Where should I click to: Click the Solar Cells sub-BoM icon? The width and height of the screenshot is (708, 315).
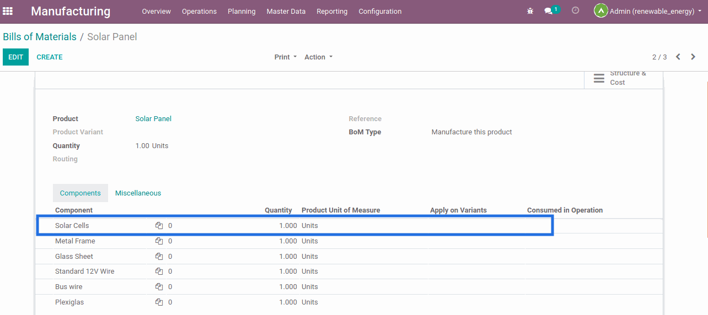(159, 226)
